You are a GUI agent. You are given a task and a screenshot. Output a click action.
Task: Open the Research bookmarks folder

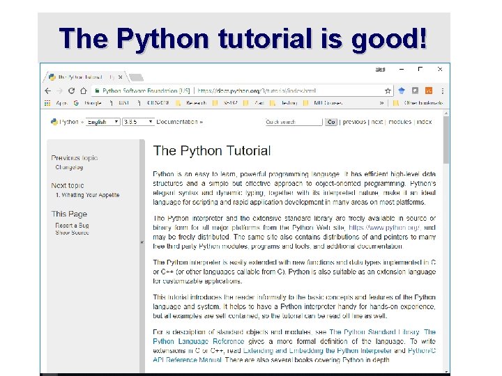(191, 103)
